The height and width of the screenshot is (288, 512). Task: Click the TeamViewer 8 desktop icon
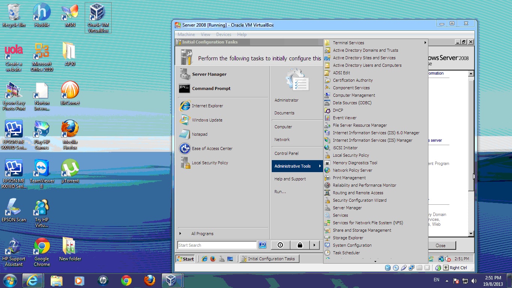coord(42,174)
